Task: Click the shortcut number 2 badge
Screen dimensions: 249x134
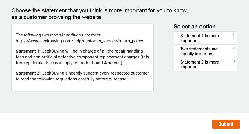Action: tap(233, 48)
